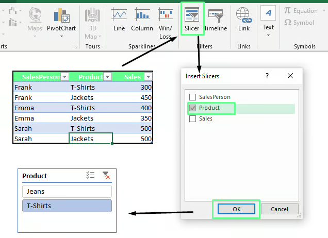Screen dimensions: 328x238
Task: Cancel the Insert Slicers dialog
Action: [x=279, y=209]
